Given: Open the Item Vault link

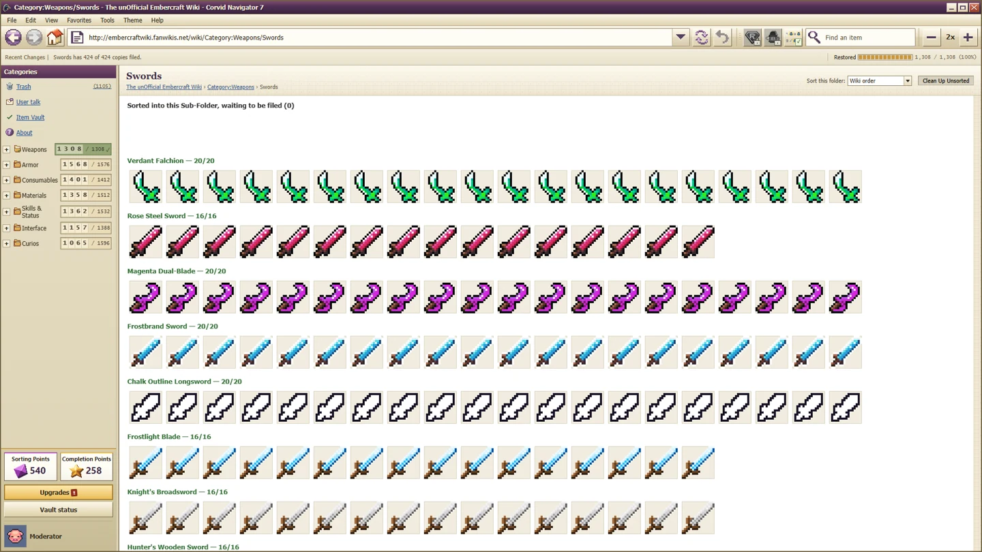Looking at the screenshot, I should 30,117.
